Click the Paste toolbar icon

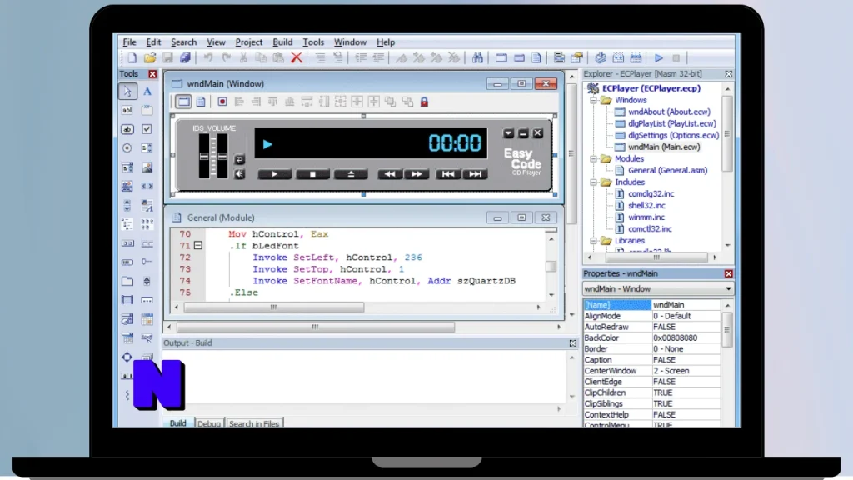coord(278,57)
